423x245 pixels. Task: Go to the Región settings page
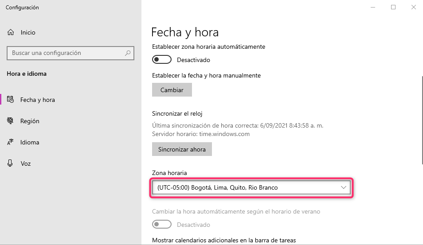click(30, 121)
